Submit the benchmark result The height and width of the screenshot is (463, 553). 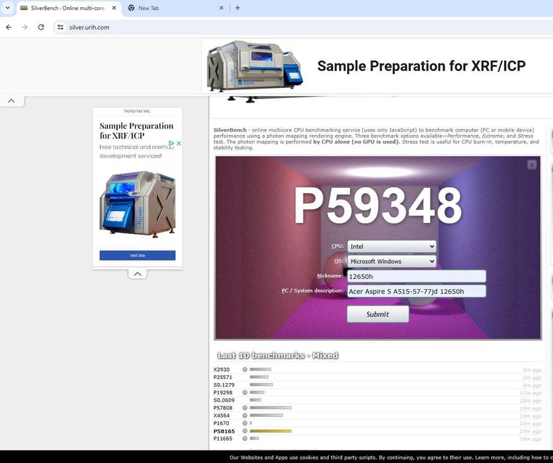(x=378, y=314)
